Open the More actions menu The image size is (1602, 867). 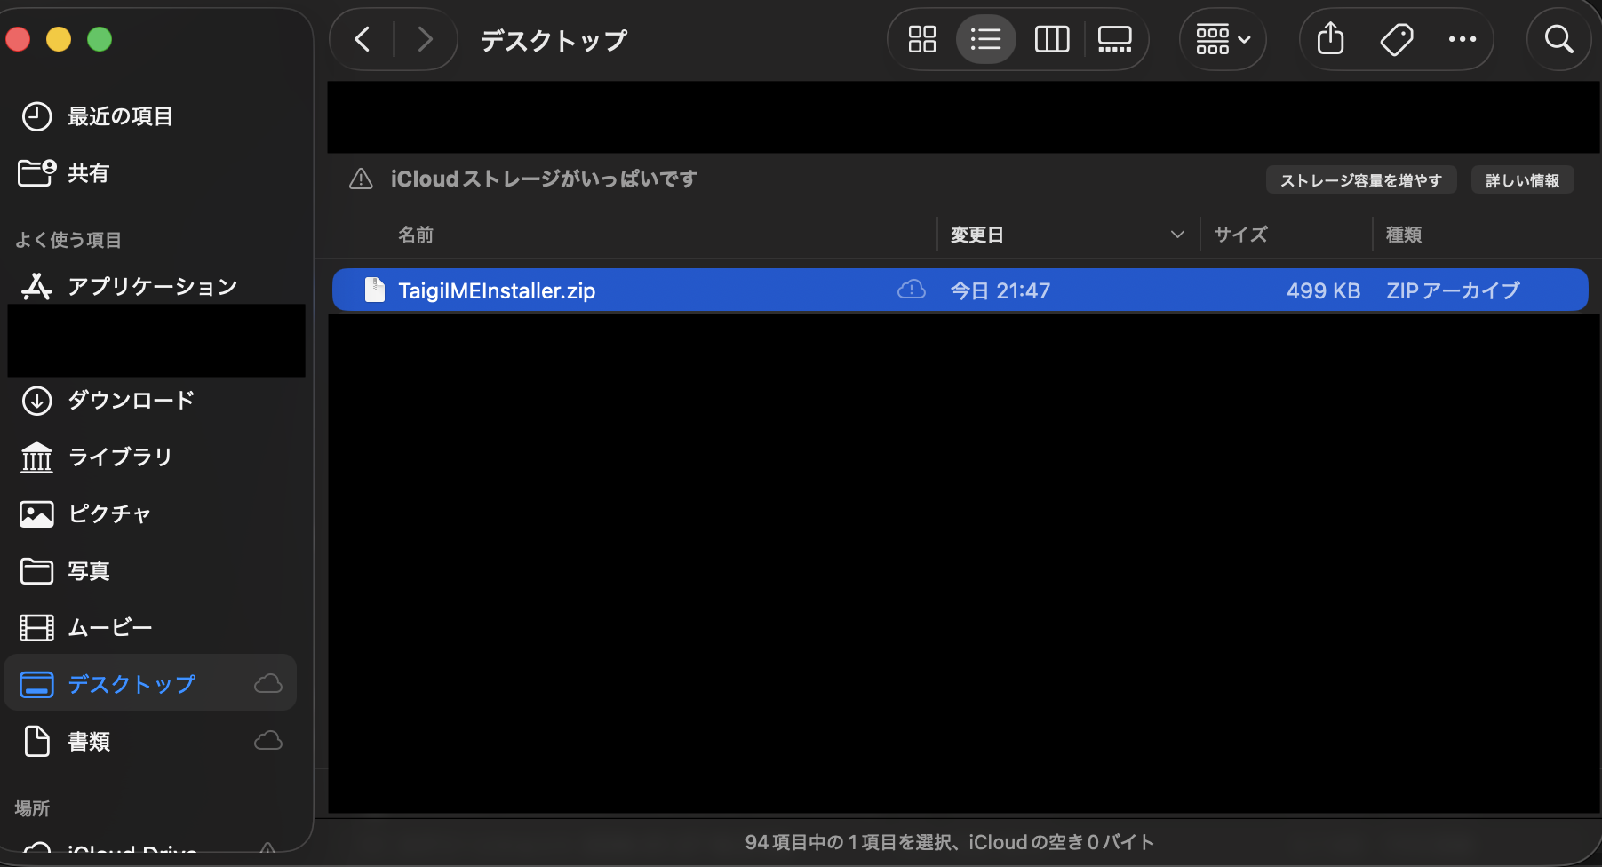(1463, 39)
